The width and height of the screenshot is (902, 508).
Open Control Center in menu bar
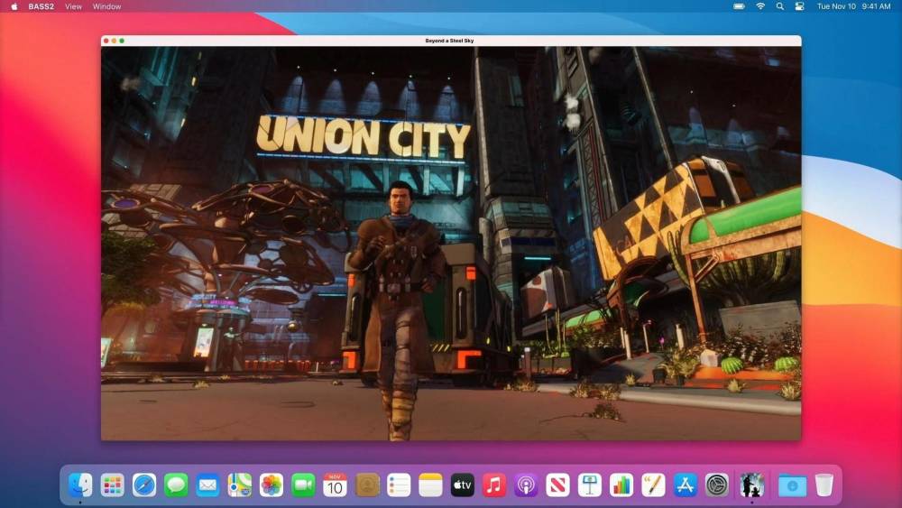tap(799, 6)
